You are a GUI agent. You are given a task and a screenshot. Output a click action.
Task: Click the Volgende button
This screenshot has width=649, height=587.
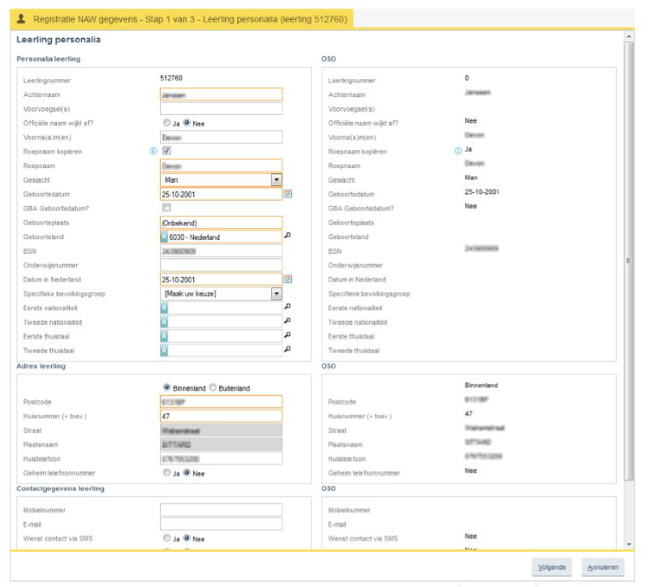(x=551, y=567)
